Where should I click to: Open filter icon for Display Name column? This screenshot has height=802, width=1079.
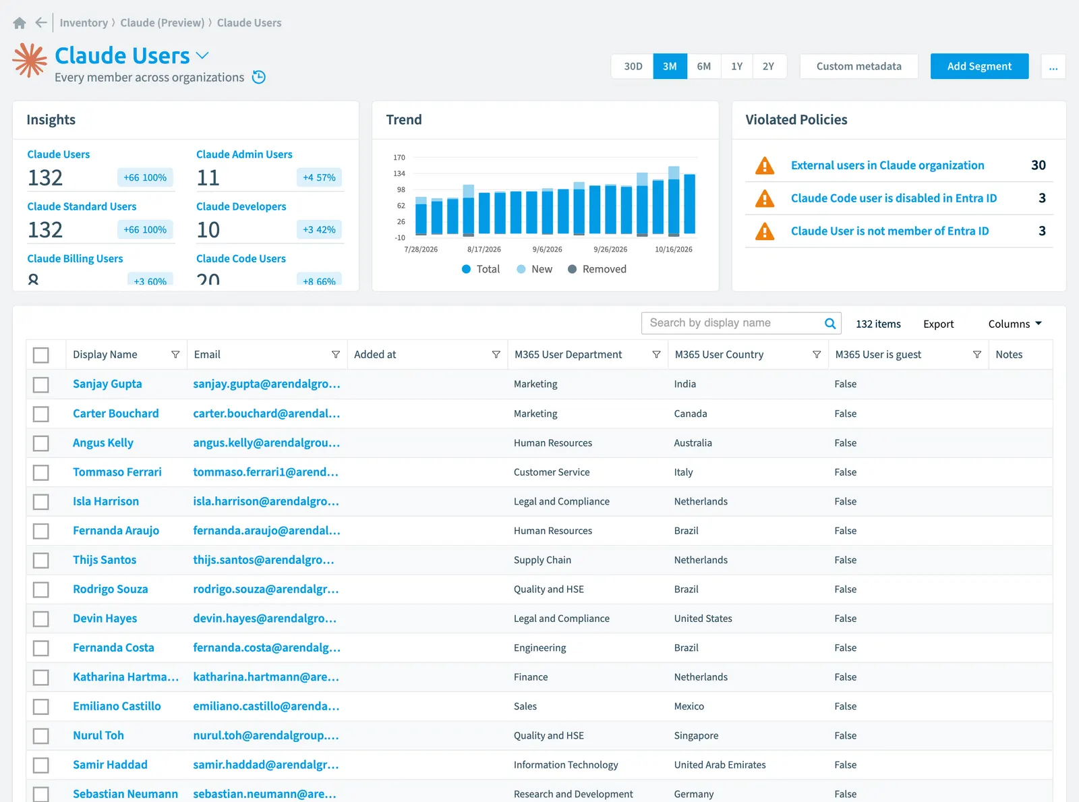(175, 355)
